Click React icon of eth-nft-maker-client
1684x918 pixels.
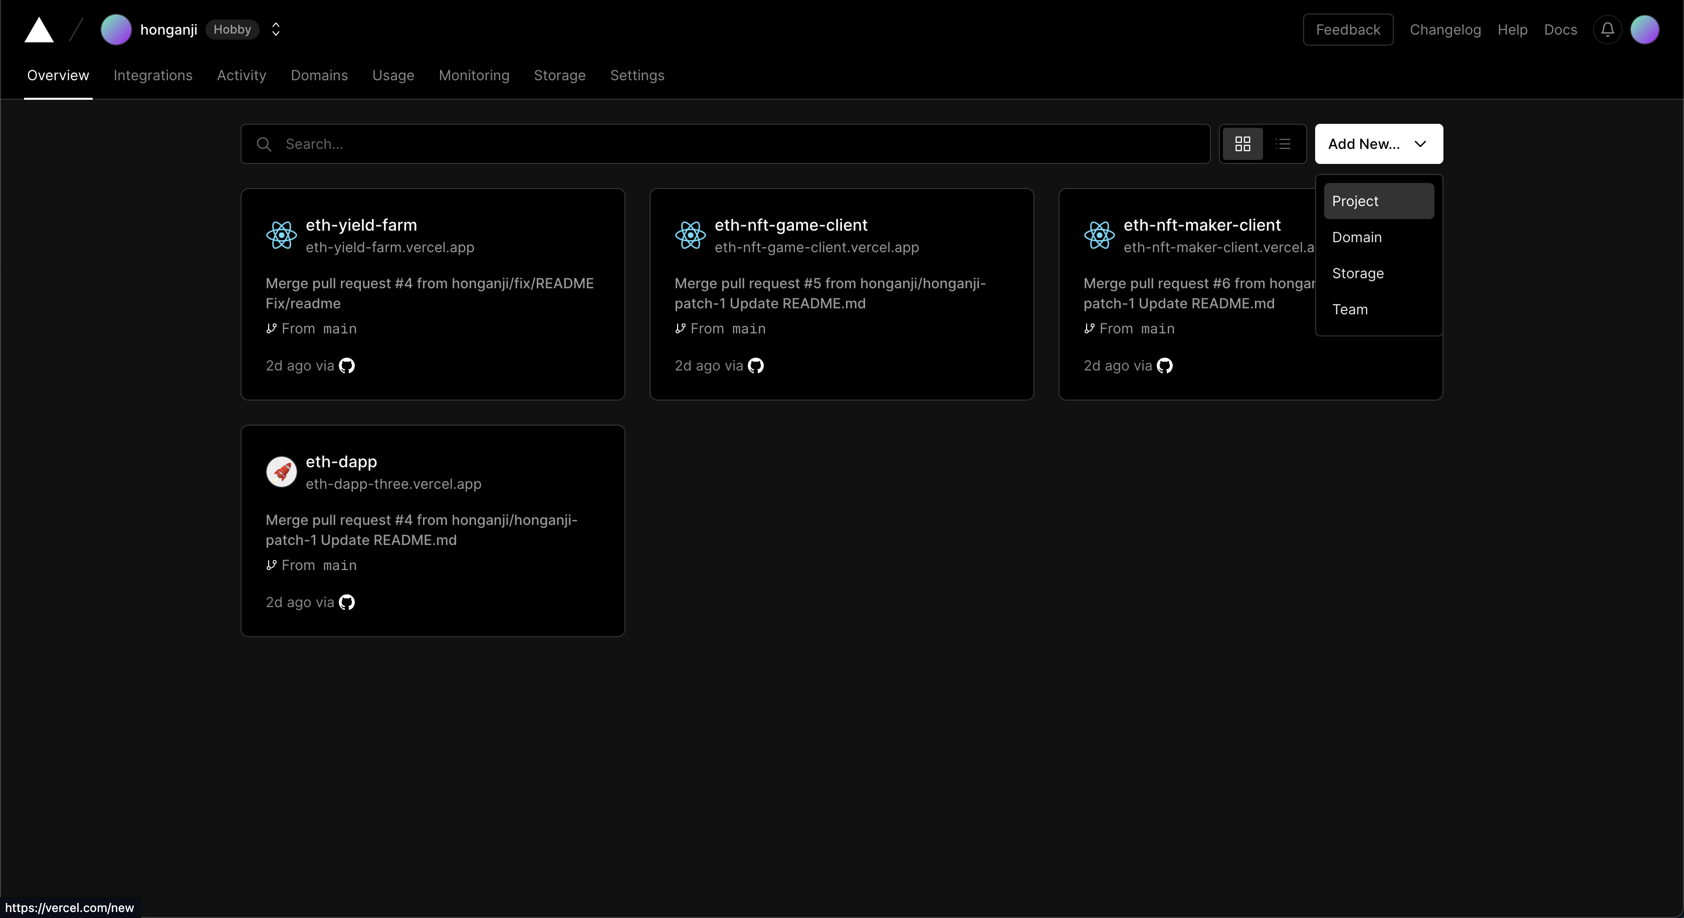pyautogui.click(x=1100, y=235)
